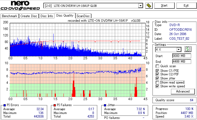
Task: Disable Show write speed checkbox
Action: click(x=157, y=87)
